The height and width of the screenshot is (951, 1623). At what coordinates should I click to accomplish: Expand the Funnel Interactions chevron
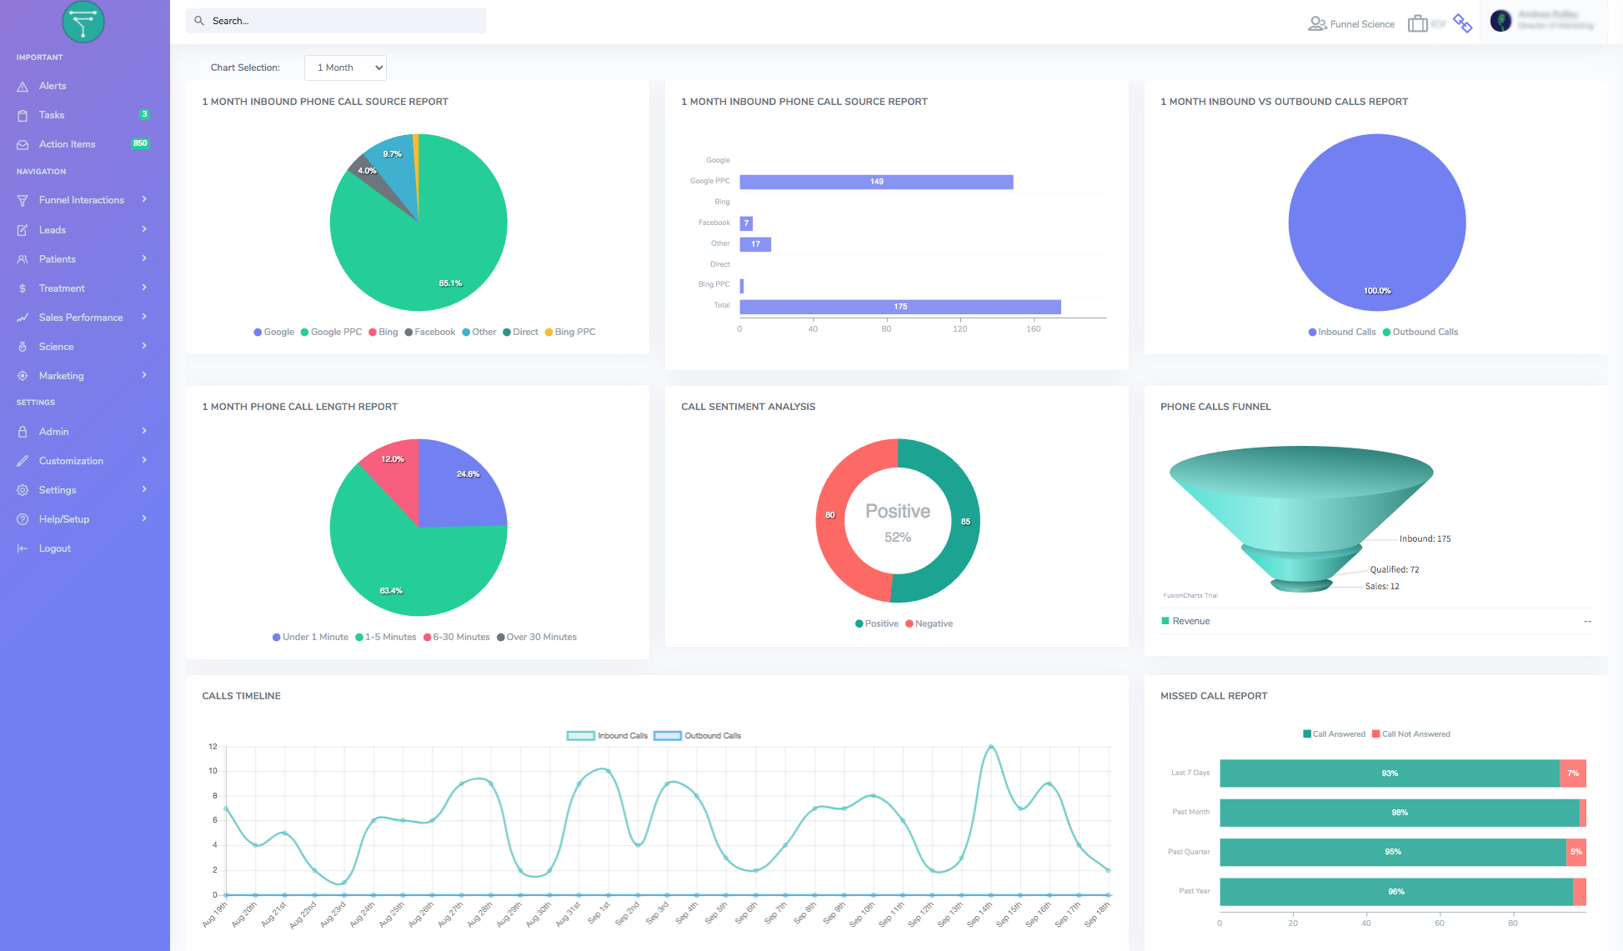[144, 199]
